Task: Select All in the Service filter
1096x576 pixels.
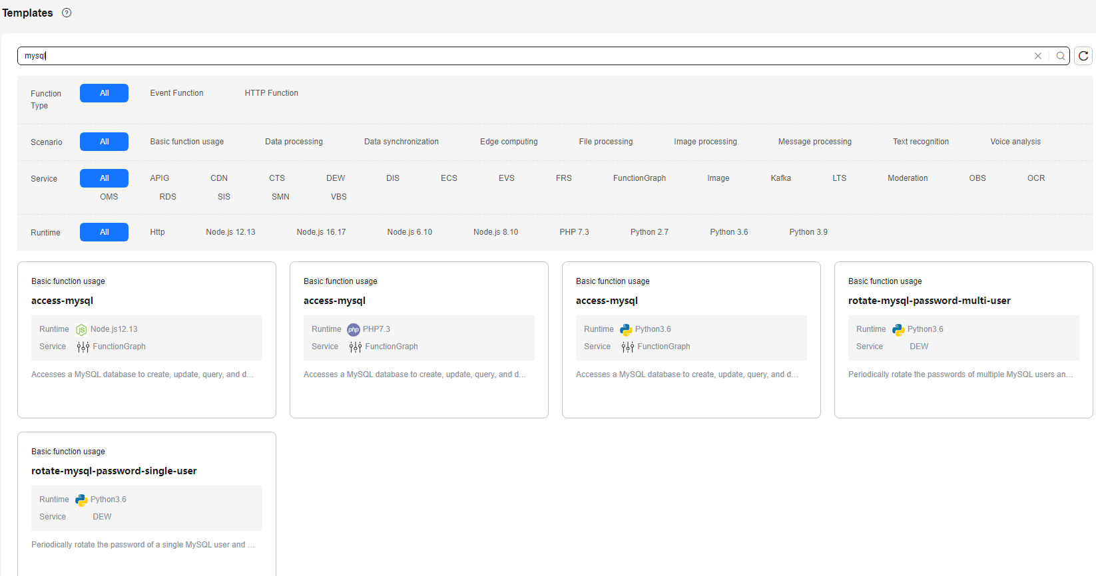Action: tap(104, 178)
